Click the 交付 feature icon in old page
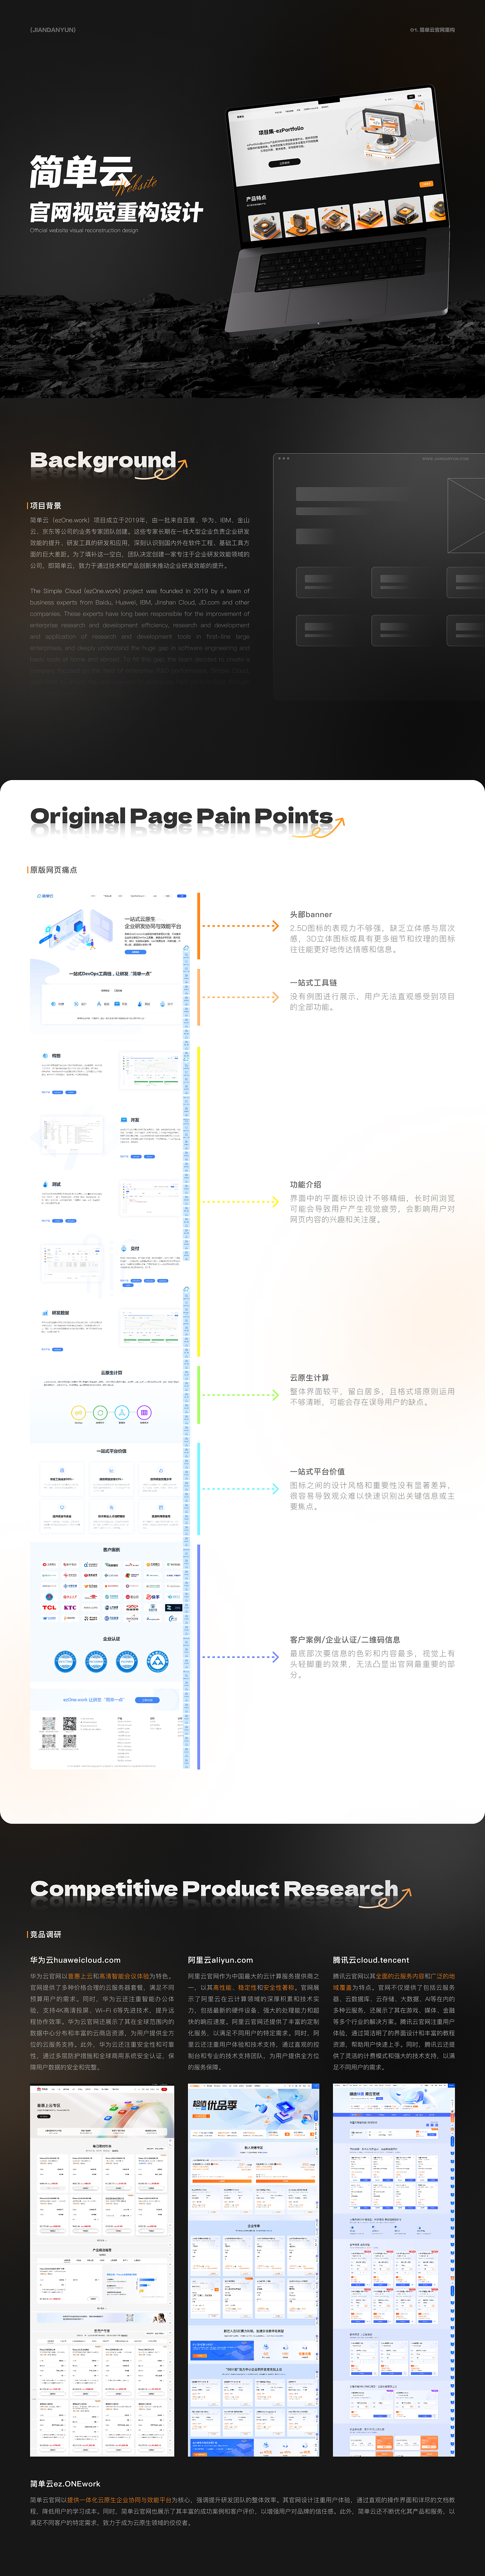Viewport: 485px width, 2576px height. tap(124, 1248)
